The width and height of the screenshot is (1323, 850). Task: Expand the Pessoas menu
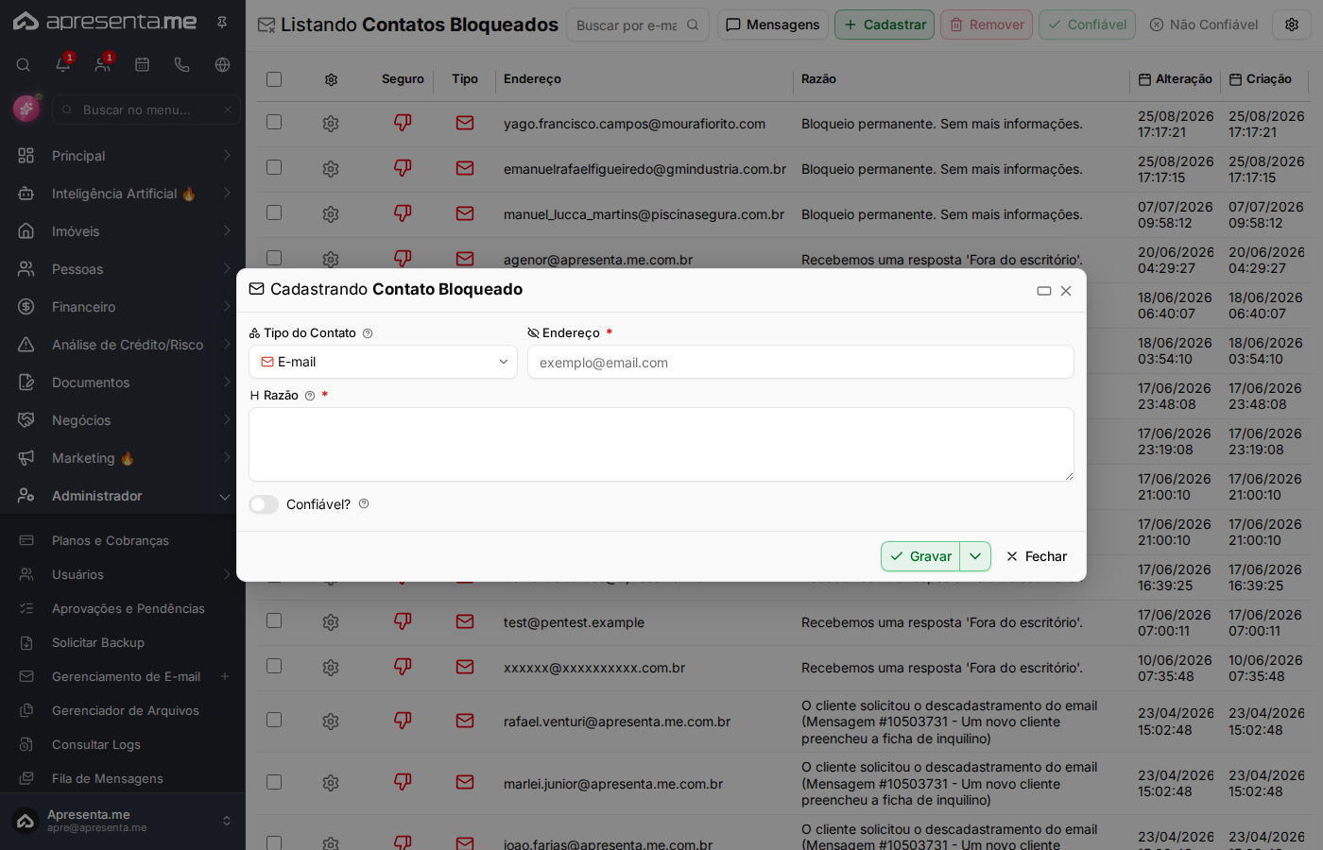coord(123,269)
